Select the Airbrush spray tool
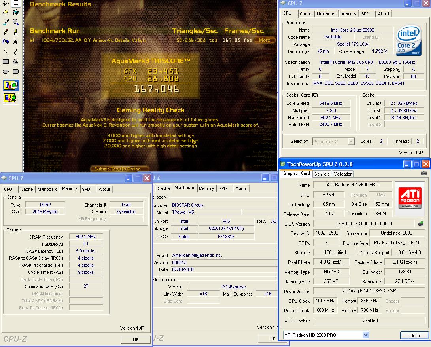Viewport: 431px width, 347px height. pos(6,42)
